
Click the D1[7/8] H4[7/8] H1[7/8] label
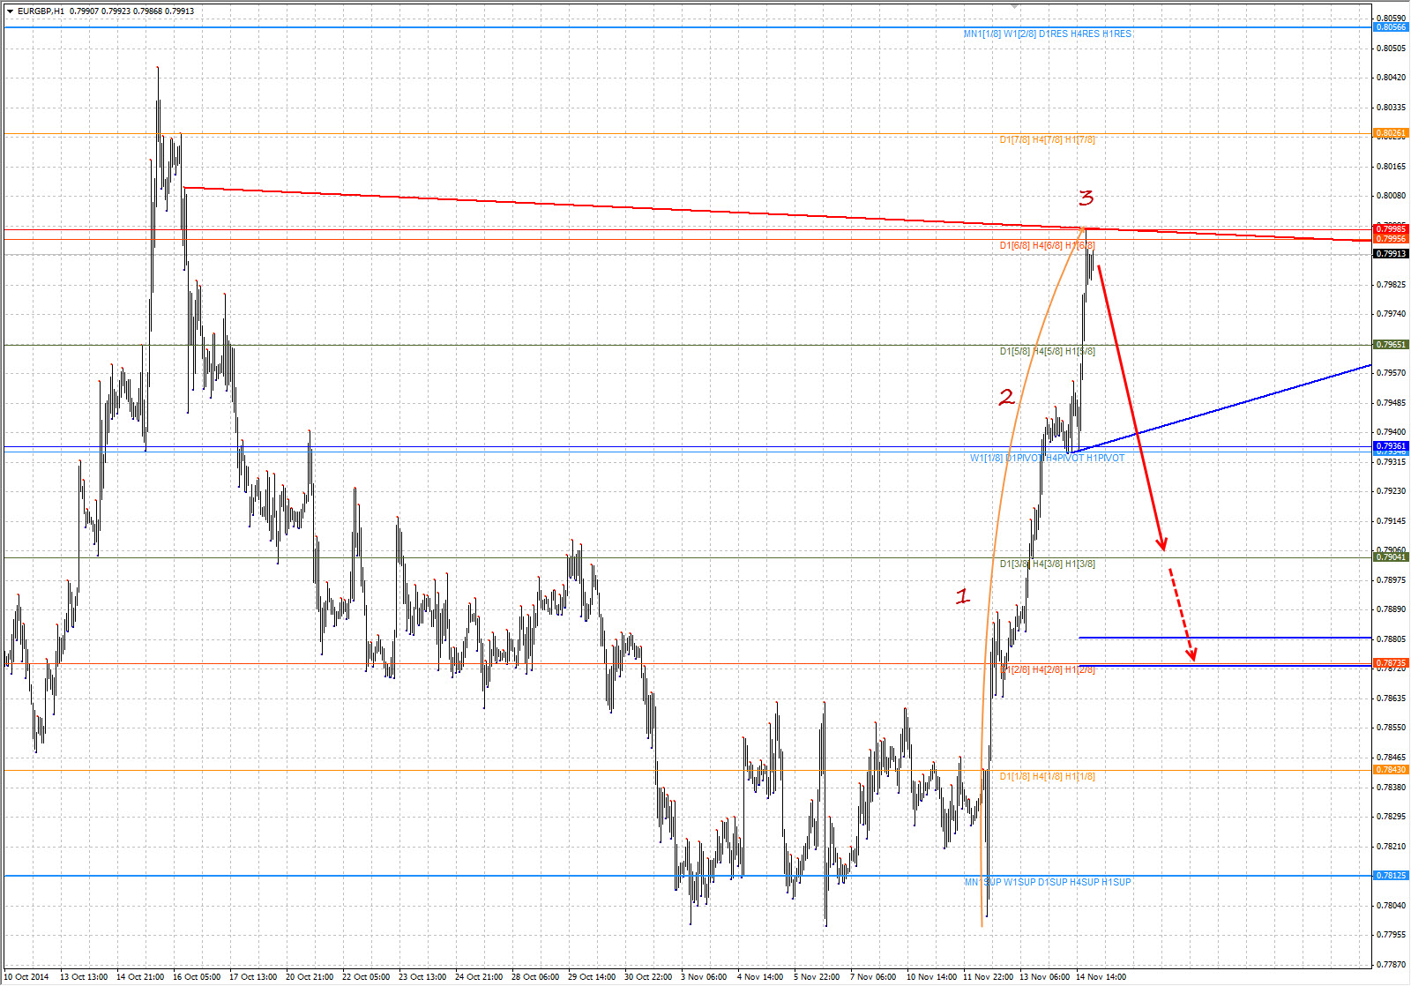(1047, 139)
